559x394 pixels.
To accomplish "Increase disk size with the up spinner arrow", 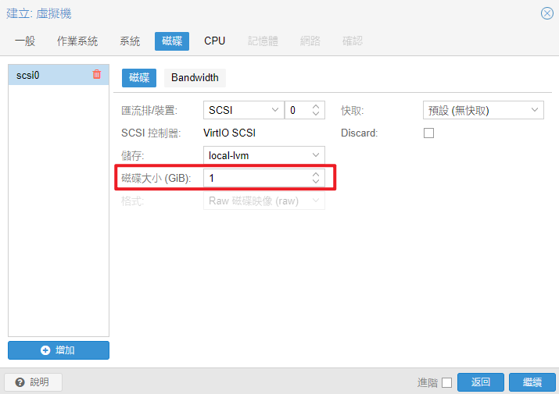I will pyautogui.click(x=316, y=175).
